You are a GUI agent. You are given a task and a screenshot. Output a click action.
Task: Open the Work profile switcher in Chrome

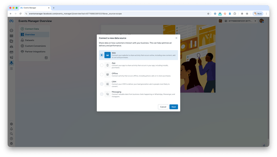(x=258, y=14)
